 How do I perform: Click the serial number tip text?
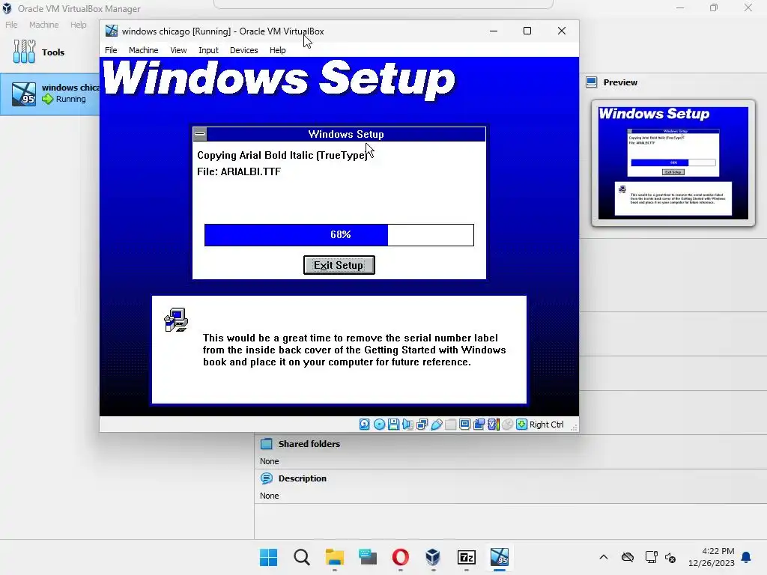click(x=354, y=350)
